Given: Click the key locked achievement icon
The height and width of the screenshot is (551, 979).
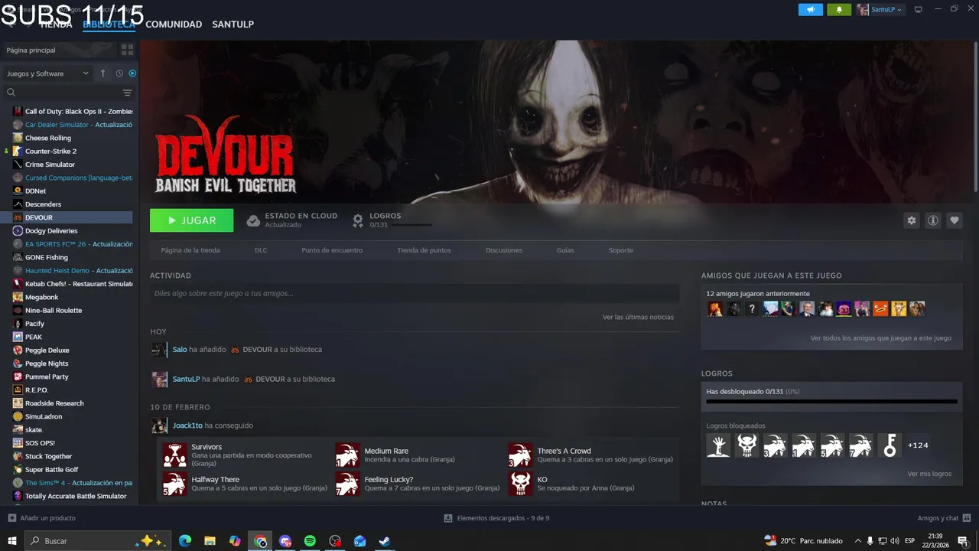Looking at the screenshot, I should [889, 445].
